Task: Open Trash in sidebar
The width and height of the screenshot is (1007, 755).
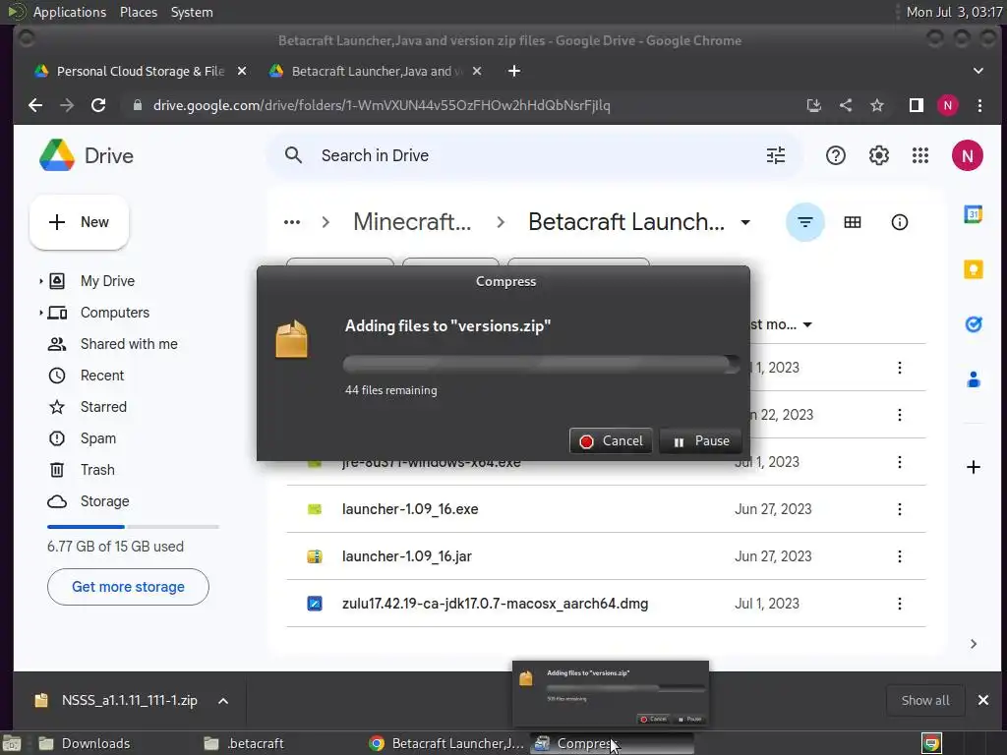Action: (97, 470)
